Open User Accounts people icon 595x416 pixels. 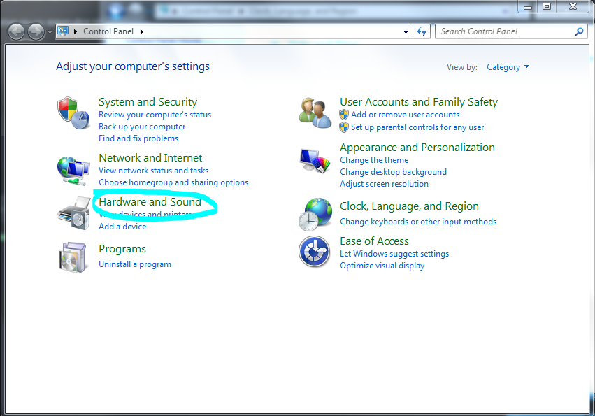click(315, 113)
